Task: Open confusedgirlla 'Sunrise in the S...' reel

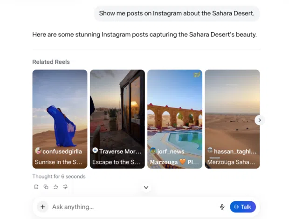Action: coord(60,119)
